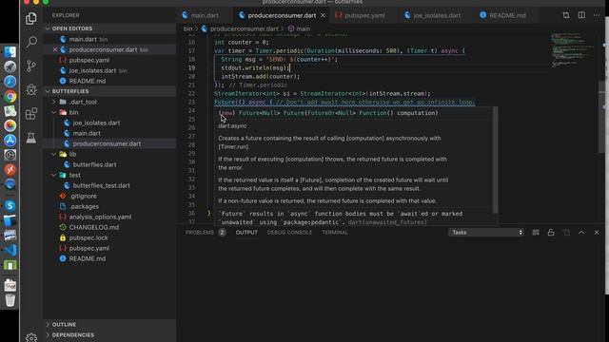This screenshot has width=609, height=342.
Task: Open analysis_options.yaml file
Action: click(x=100, y=217)
